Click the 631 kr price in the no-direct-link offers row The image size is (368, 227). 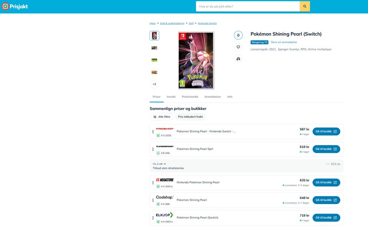336,164
